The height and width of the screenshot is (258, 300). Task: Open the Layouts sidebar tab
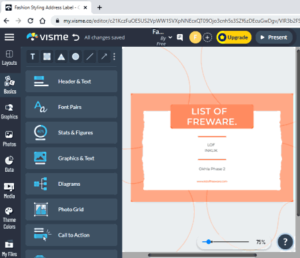(x=9, y=57)
